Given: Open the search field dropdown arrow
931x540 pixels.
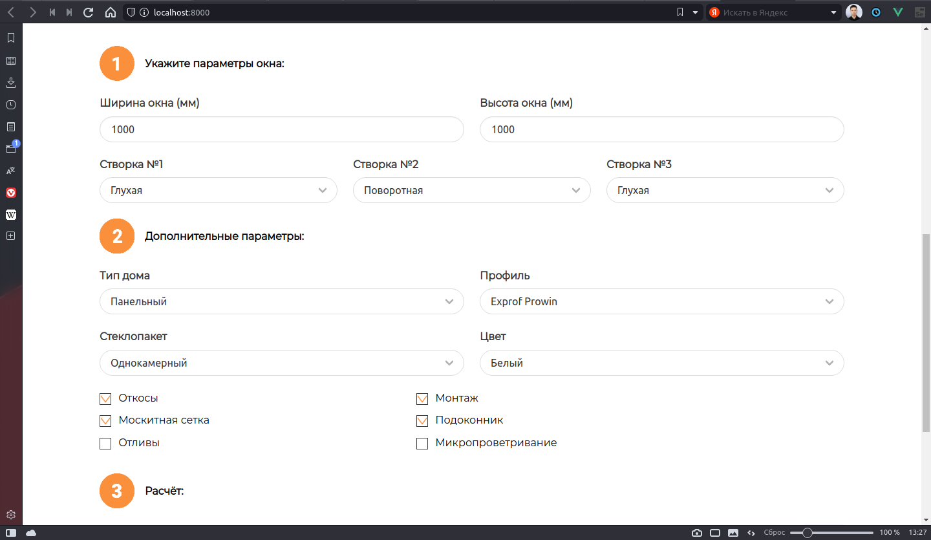Looking at the screenshot, I should click(834, 12).
